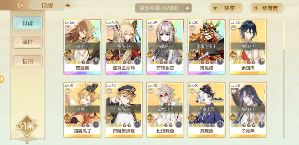The height and width of the screenshot is (145, 299).
Task: Toggle the round marker on 佛跳牆 card
Action: 68,28
